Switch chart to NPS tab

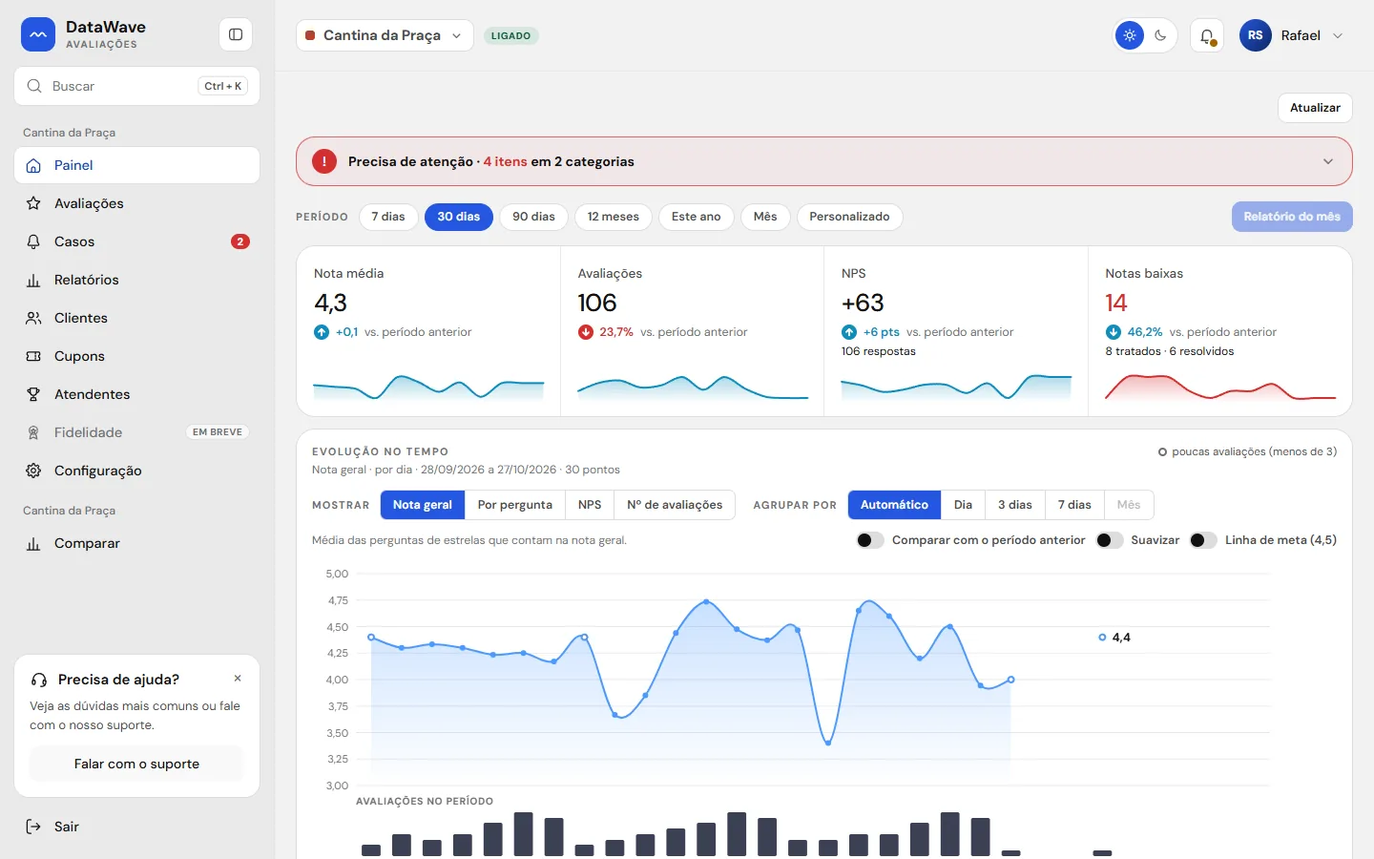tap(590, 505)
